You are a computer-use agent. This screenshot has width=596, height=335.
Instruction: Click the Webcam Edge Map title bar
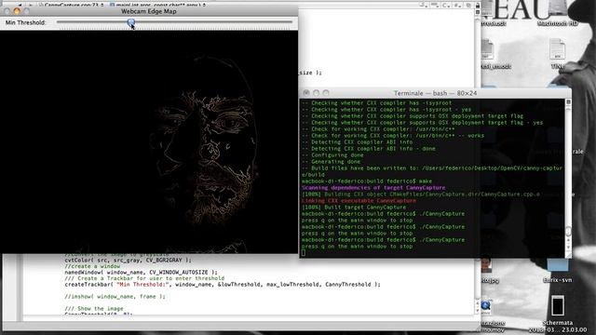(x=149, y=11)
